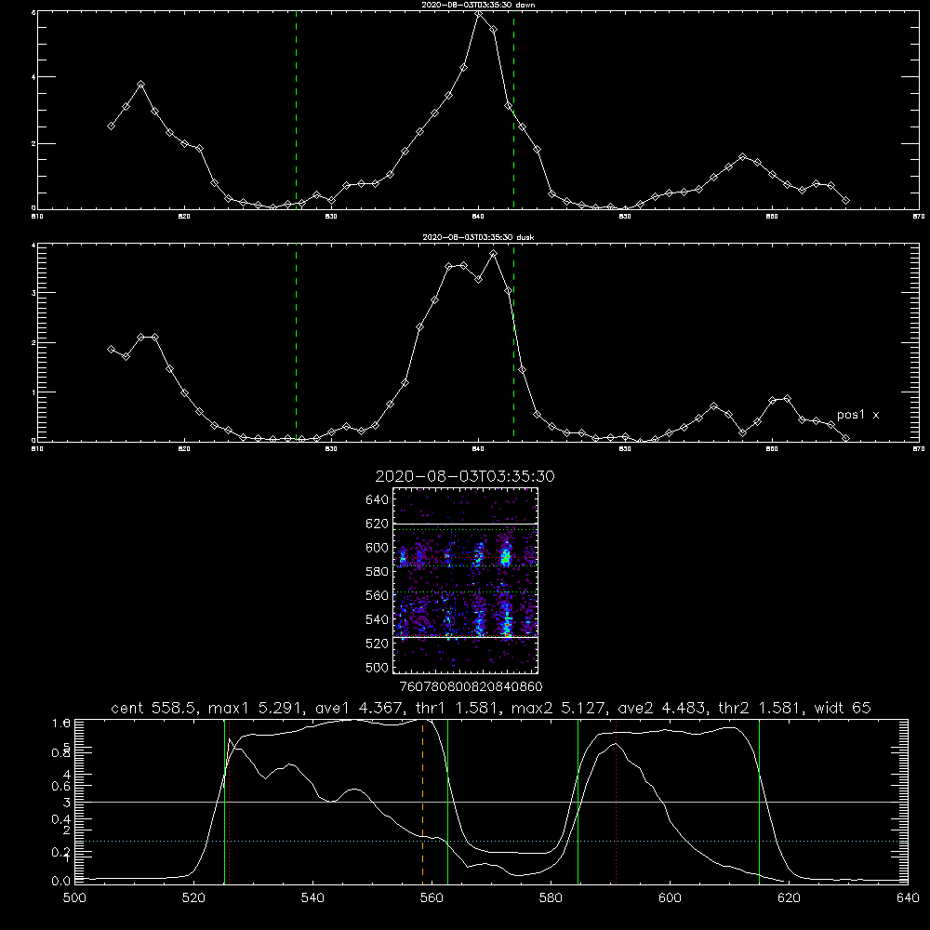Click the '2020-08-03T03:35:30 dawn' plot title
The height and width of the screenshot is (930, 930).
[478, 5]
